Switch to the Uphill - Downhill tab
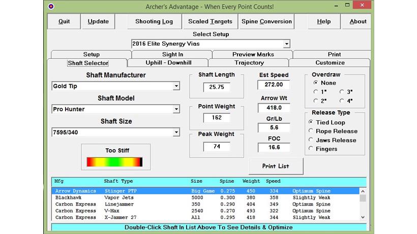417x234 pixels. pyautogui.click(x=168, y=63)
